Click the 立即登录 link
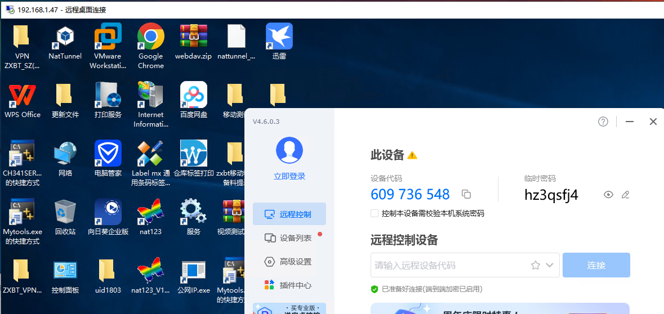The width and height of the screenshot is (664, 314). (x=289, y=176)
